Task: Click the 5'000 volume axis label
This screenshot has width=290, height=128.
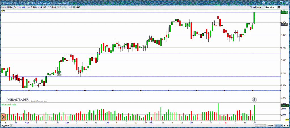Action: point(283,109)
